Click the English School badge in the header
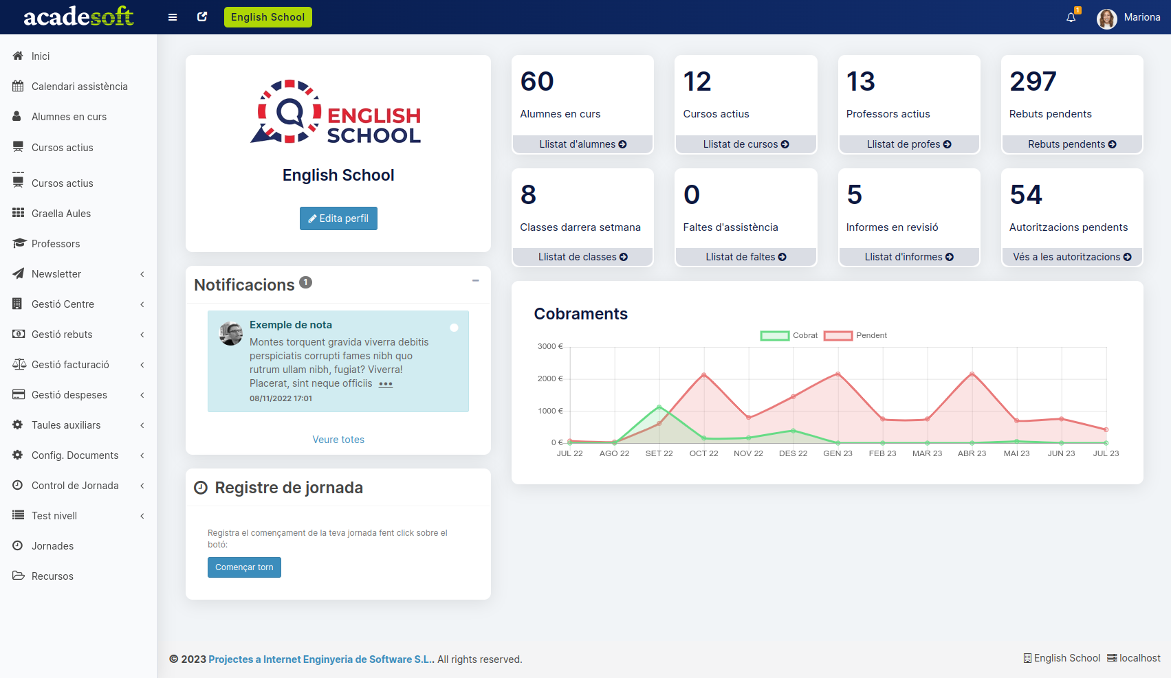Image resolution: width=1171 pixels, height=678 pixels. click(267, 17)
